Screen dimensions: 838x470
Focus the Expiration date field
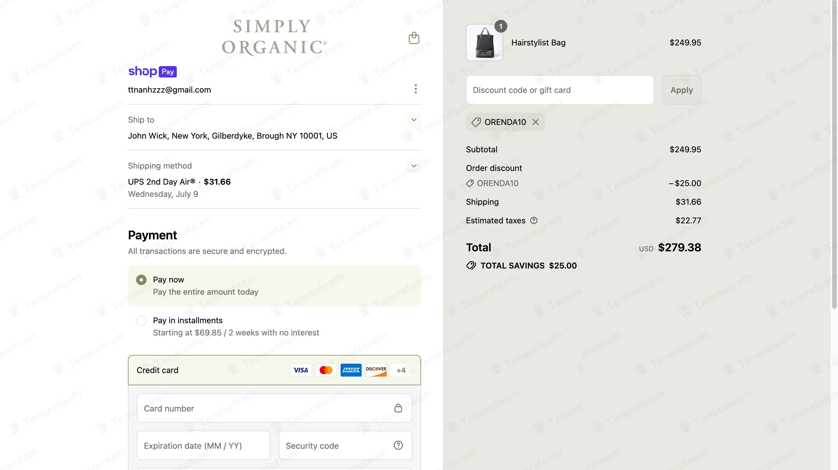click(203, 445)
